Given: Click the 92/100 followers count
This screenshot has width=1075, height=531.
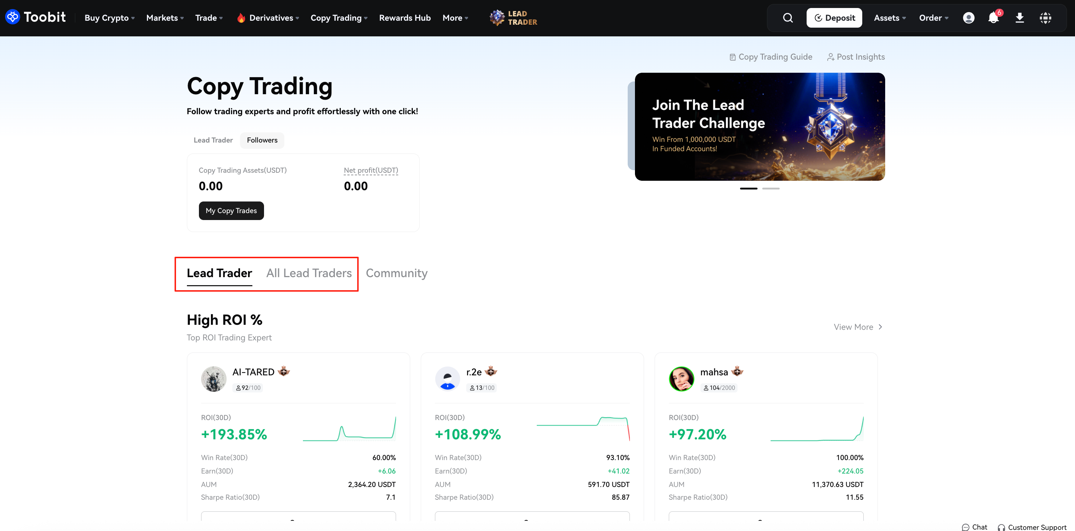Looking at the screenshot, I should 248,388.
